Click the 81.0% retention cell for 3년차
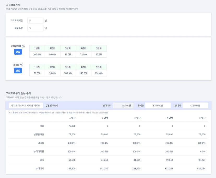 68,54
